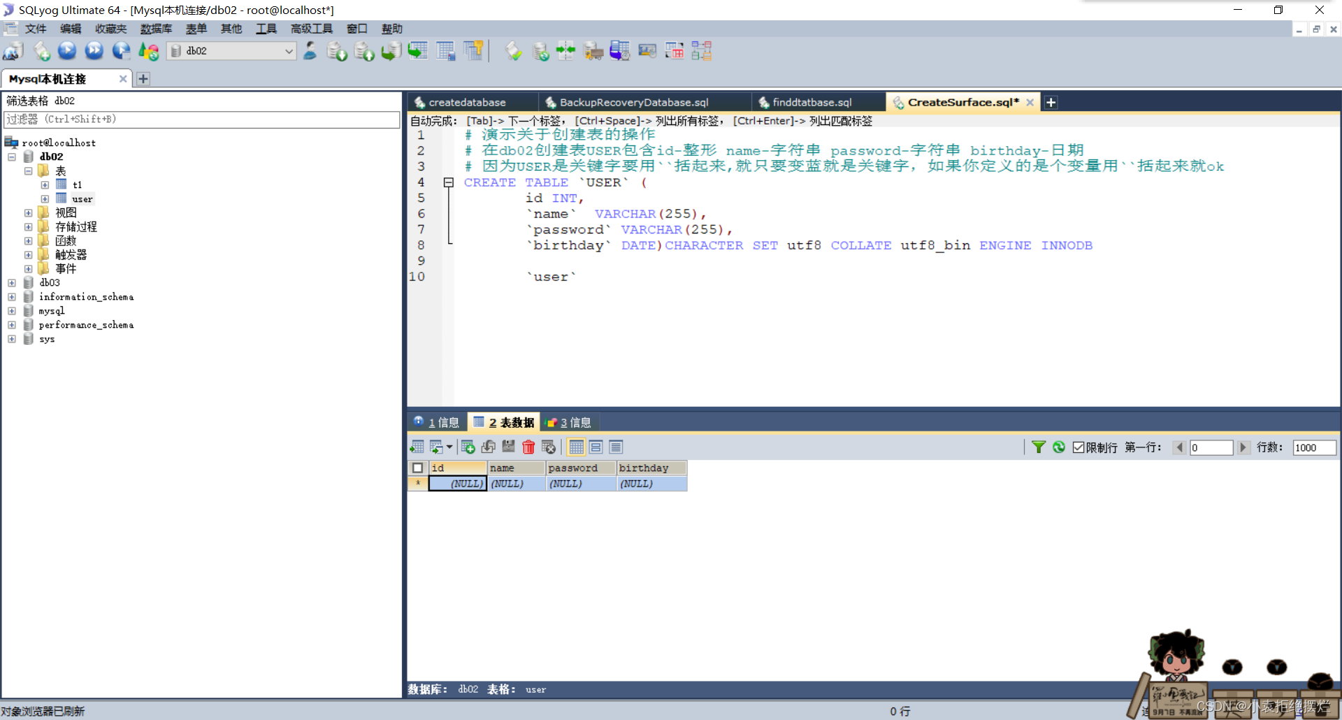Click the red delete rows trash icon
This screenshot has height=720, width=1342.
click(x=528, y=447)
